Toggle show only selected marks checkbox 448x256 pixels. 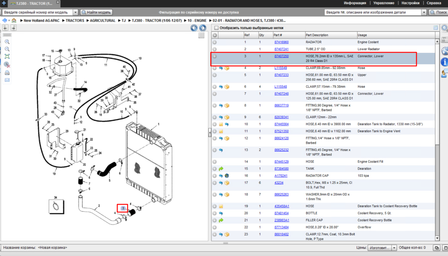(x=216, y=28)
